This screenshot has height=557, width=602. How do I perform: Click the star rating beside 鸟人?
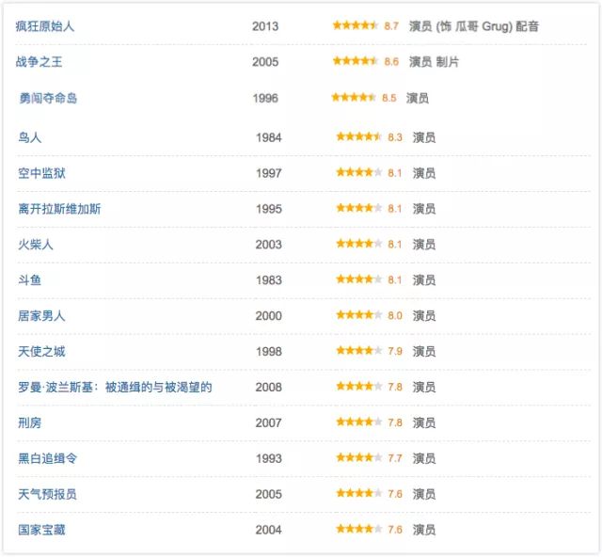coord(359,137)
